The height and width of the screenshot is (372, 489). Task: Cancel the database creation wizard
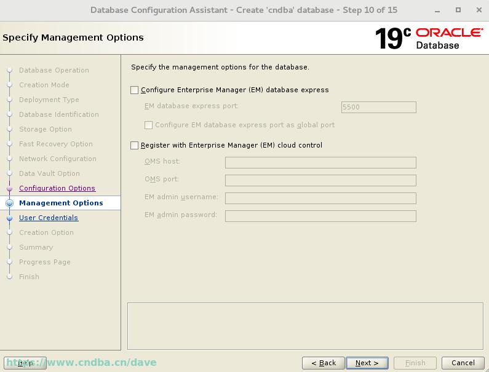[463, 363]
